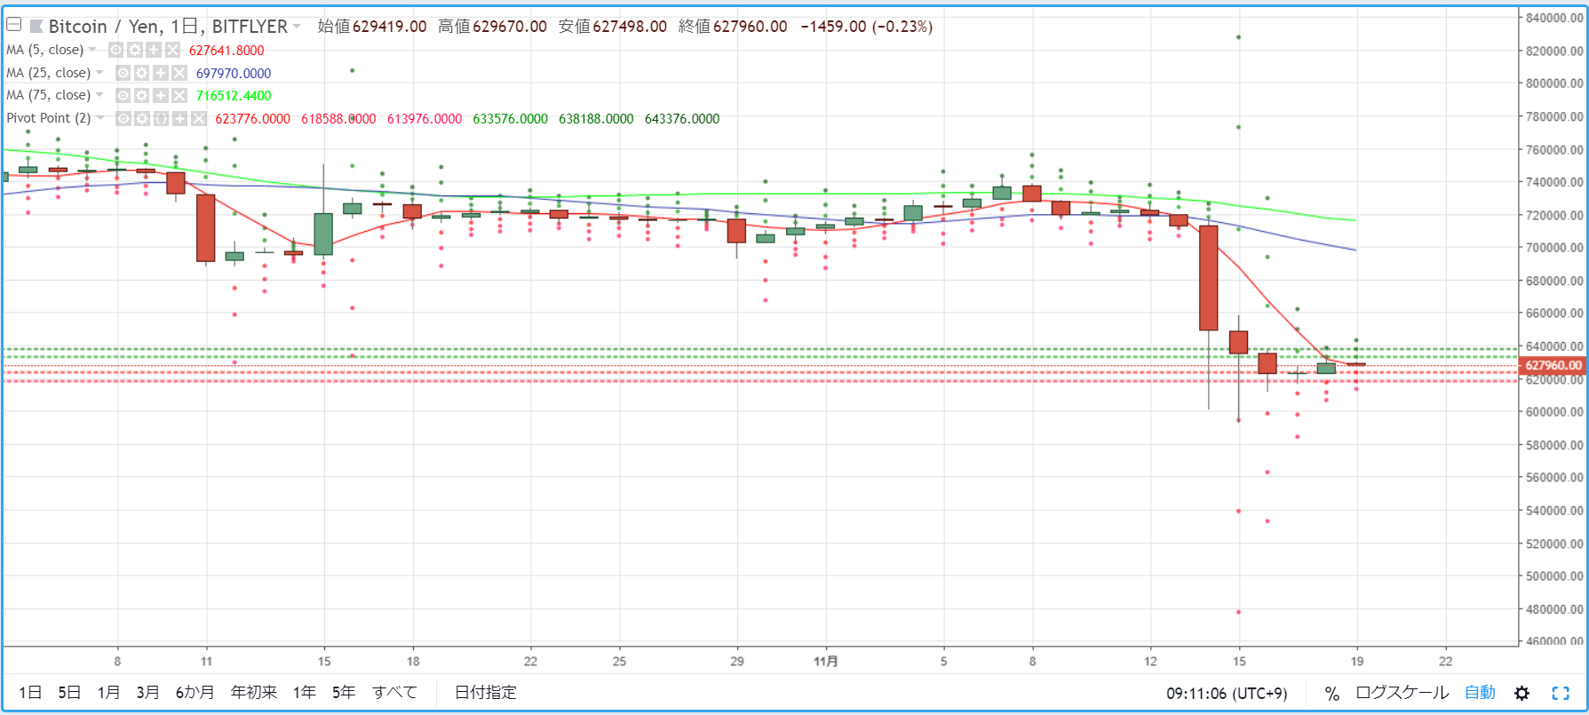
Task: Click the 09:11:06 (UTC+9) timezone clock
Action: pos(1227,694)
